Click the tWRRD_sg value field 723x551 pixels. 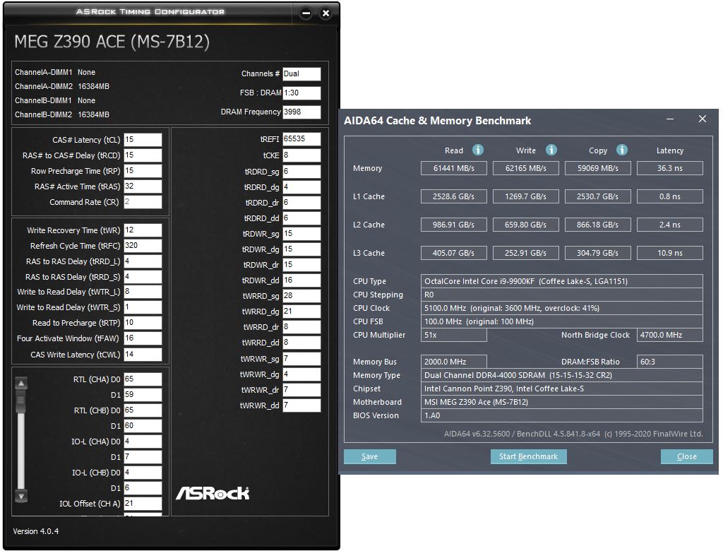(x=301, y=296)
